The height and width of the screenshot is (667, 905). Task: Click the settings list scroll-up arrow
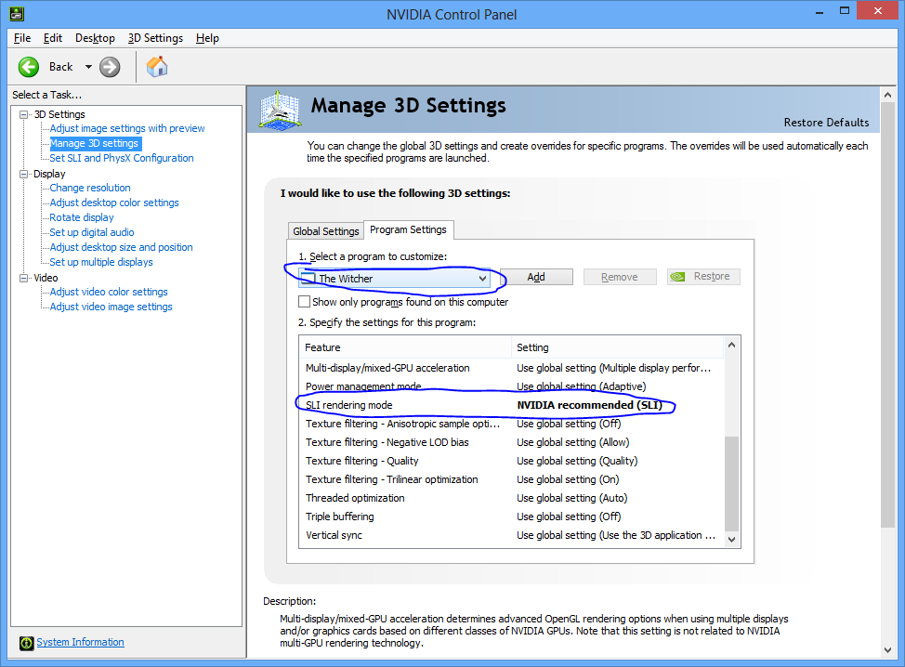(731, 345)
